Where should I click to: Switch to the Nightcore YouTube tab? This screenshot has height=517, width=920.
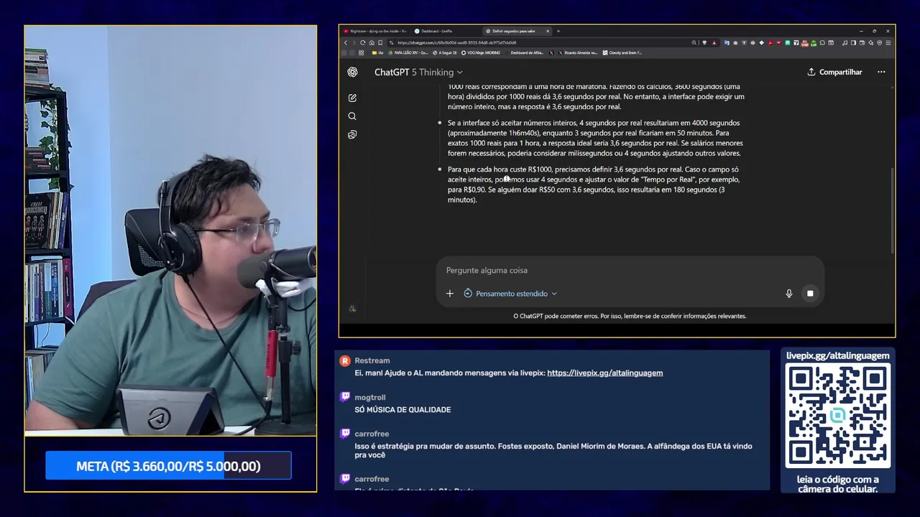click(x=375, y=31)
